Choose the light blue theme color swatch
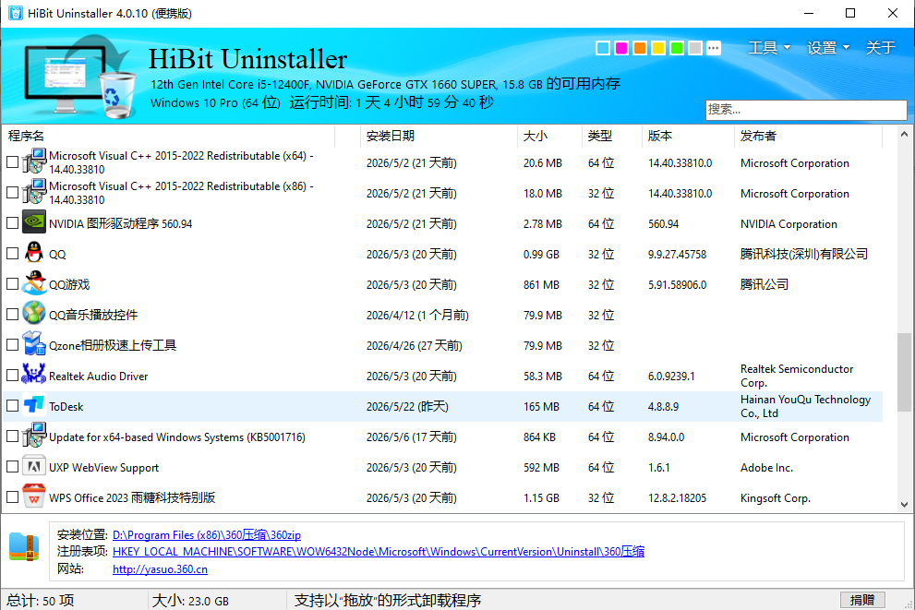The width and height of the screenshot is (915, 610). point(603,48)
